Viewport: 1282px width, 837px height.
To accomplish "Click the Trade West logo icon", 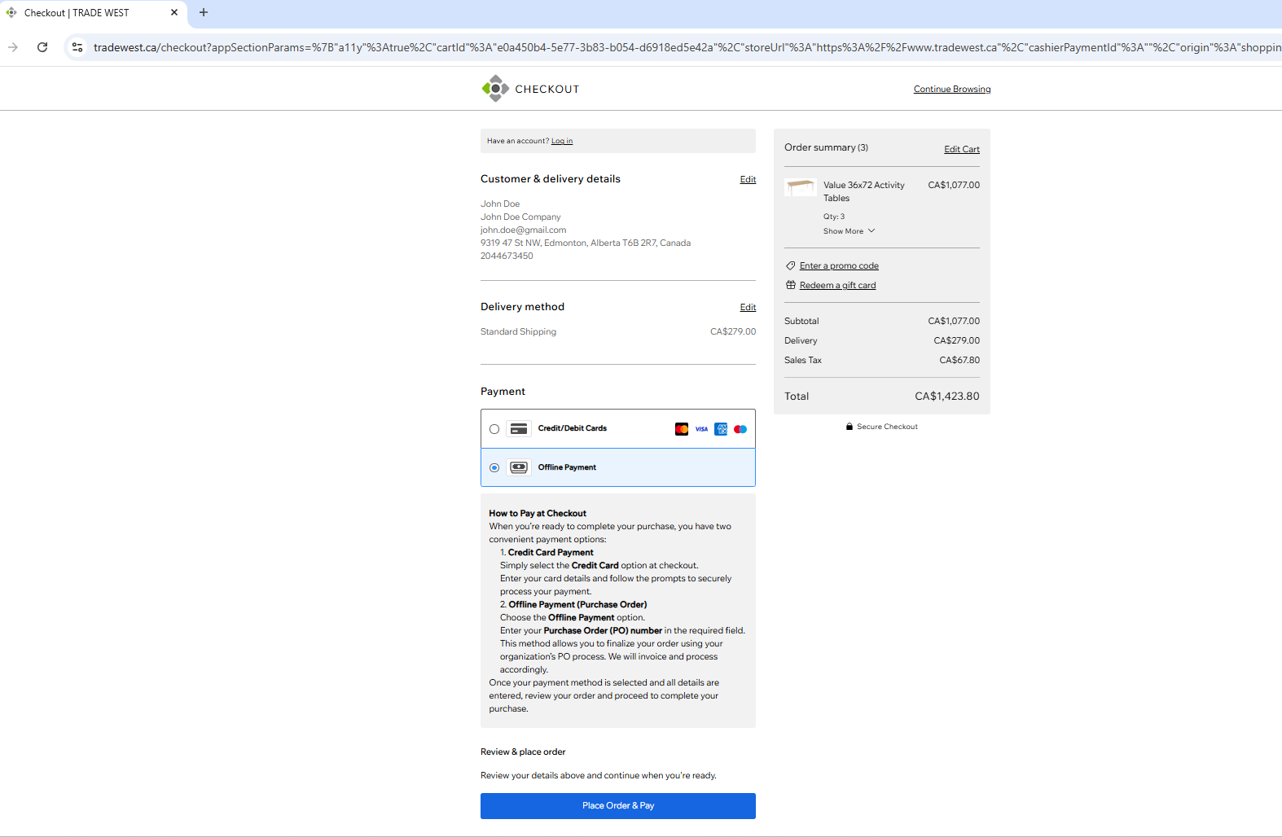I will (x=494, y=89).
